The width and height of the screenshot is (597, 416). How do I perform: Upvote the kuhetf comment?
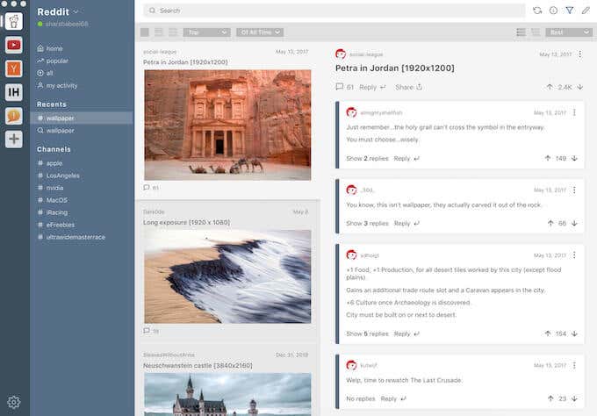550,398
